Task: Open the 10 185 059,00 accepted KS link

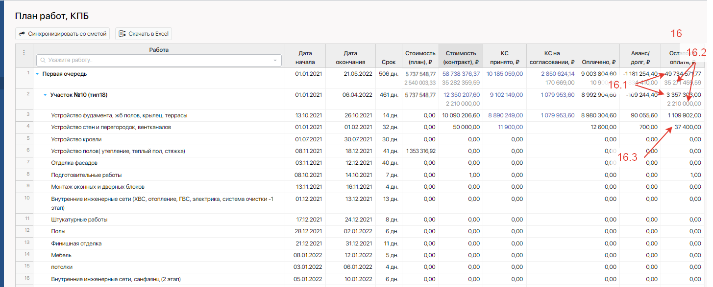Action: coord(504,74)
